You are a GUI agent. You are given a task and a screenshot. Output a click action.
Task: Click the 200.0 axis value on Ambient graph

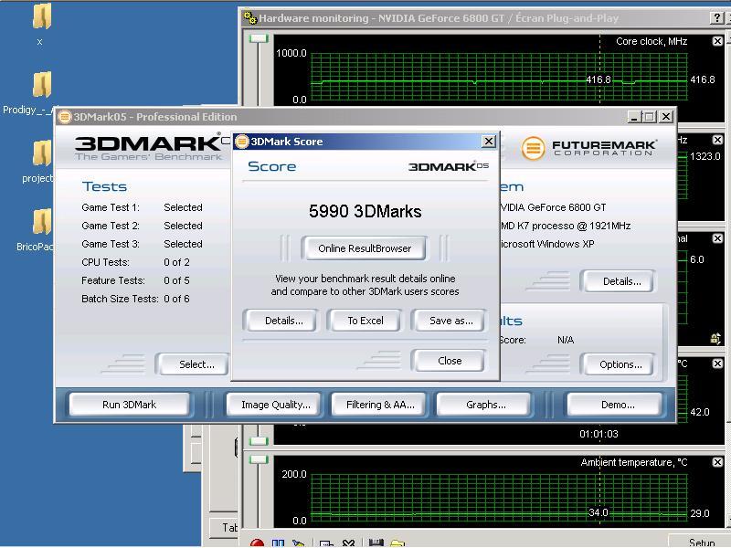coord(293,474)
